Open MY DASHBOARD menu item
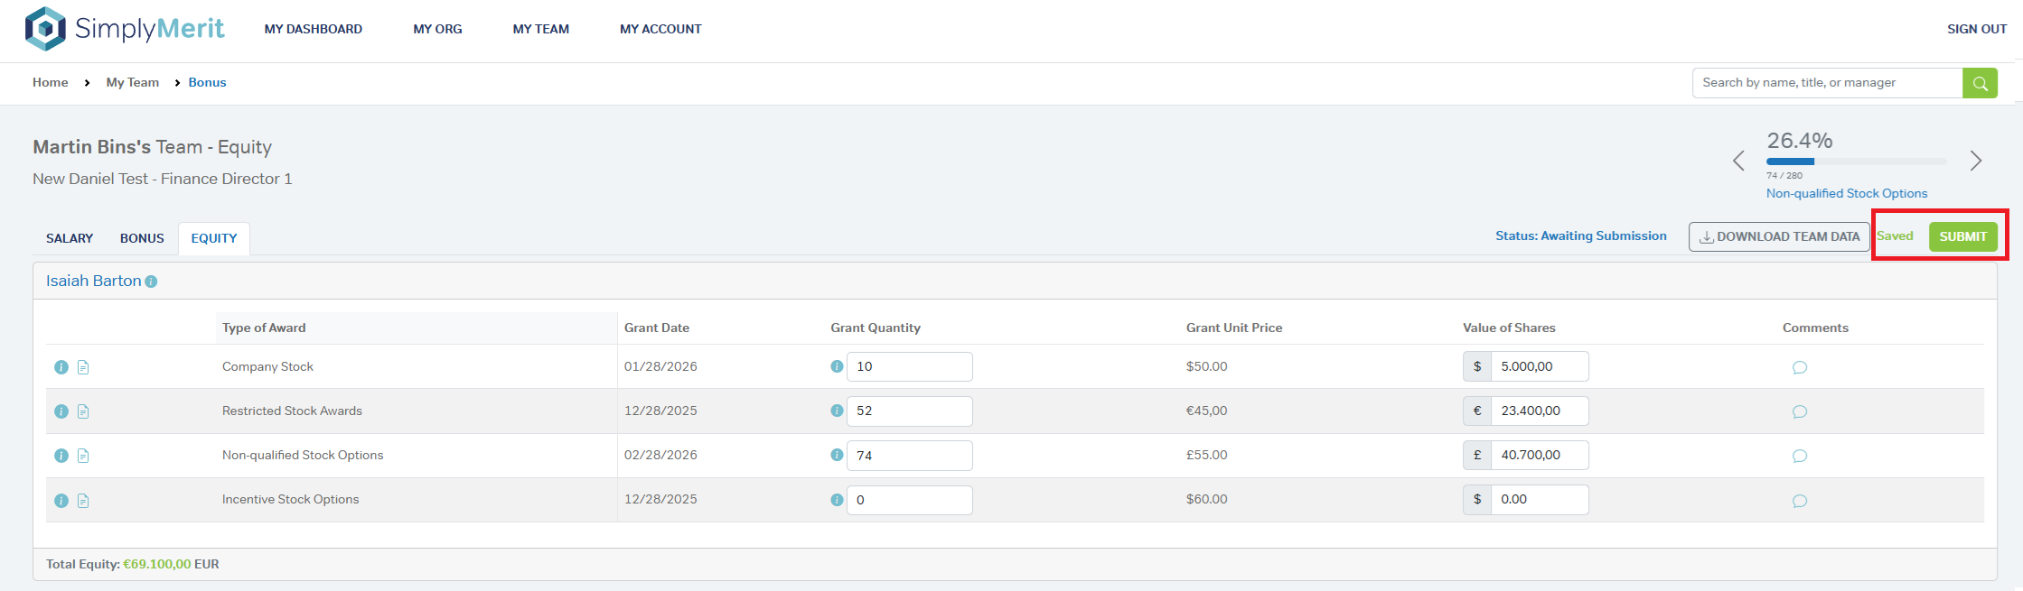This screenshot has width=2023, height=591. (x=313, y=29)
